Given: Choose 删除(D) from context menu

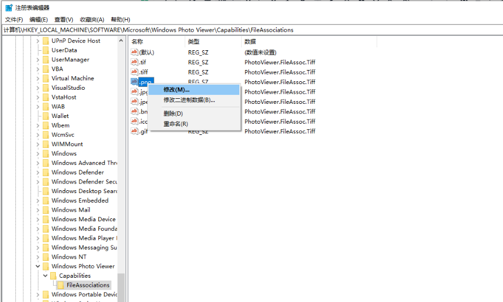Looking at the screenshot, I should (194, 113).
